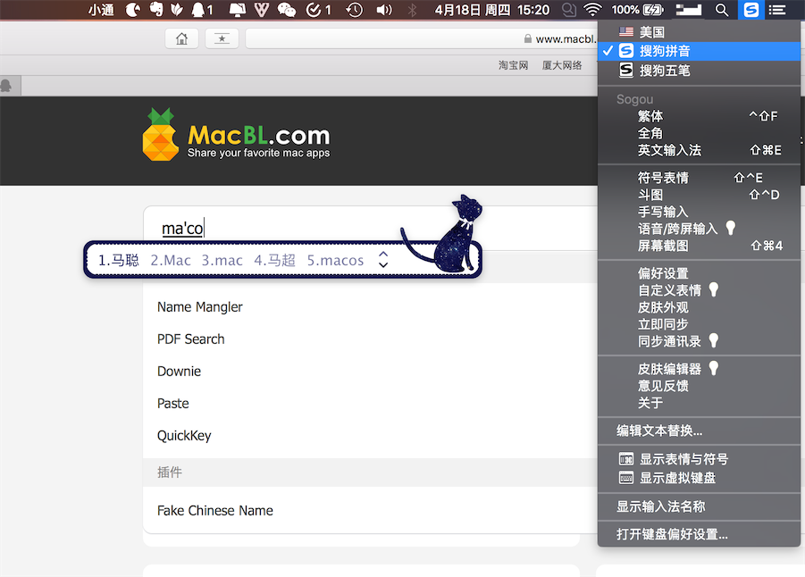805x577 pixels.
Task: Click the battery 100% indicator
Action: (638, 10)
